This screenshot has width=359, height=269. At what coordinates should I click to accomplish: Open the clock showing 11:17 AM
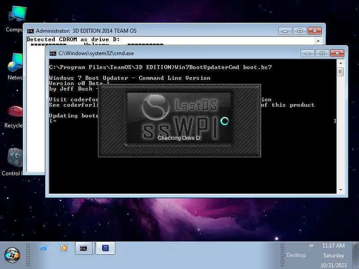[x=333, y=245]
